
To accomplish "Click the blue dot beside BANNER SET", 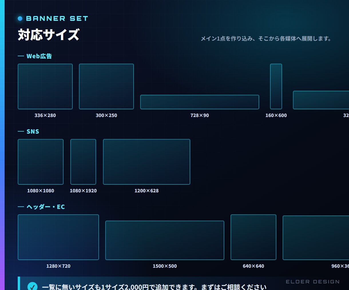I will [x=20, y=19].
